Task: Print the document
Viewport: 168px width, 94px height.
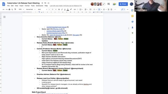Action: point(9,9)
